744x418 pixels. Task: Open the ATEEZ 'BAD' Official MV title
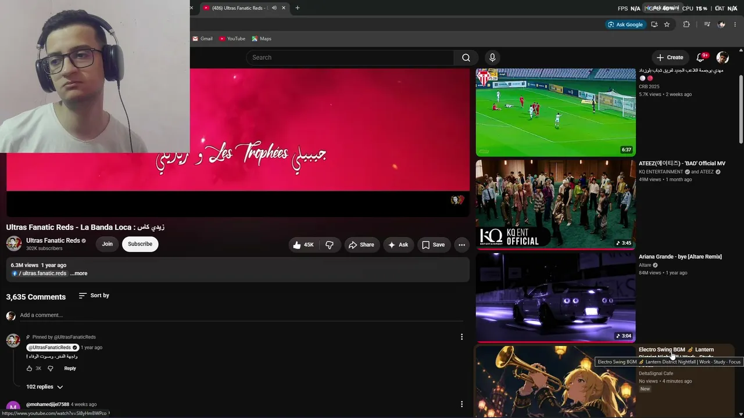coord(682,164)
